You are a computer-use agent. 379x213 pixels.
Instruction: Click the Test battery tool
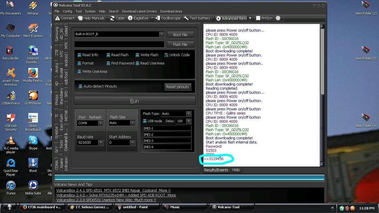pyautogui.click(x=197, y=18)
